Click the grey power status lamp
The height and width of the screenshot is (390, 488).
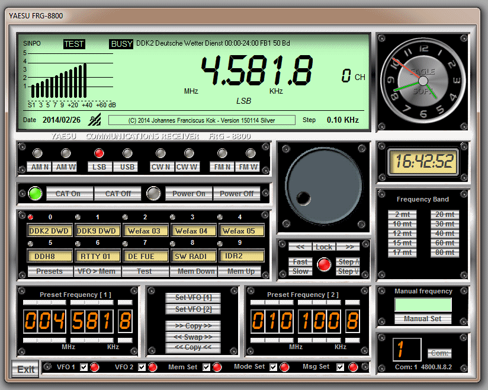pyautogui.click(x=153, y=193)
